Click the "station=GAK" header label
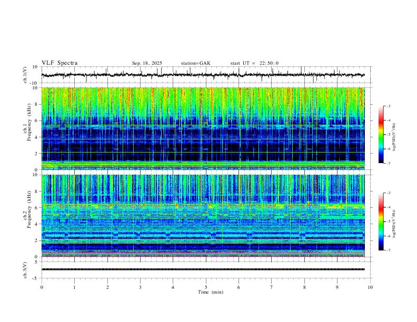417x322 pixels. click(195, 63)
